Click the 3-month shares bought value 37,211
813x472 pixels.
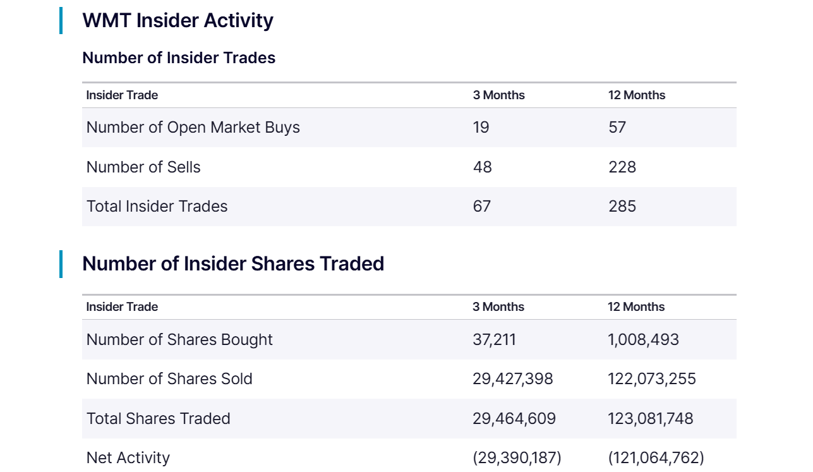pos(494,340)
